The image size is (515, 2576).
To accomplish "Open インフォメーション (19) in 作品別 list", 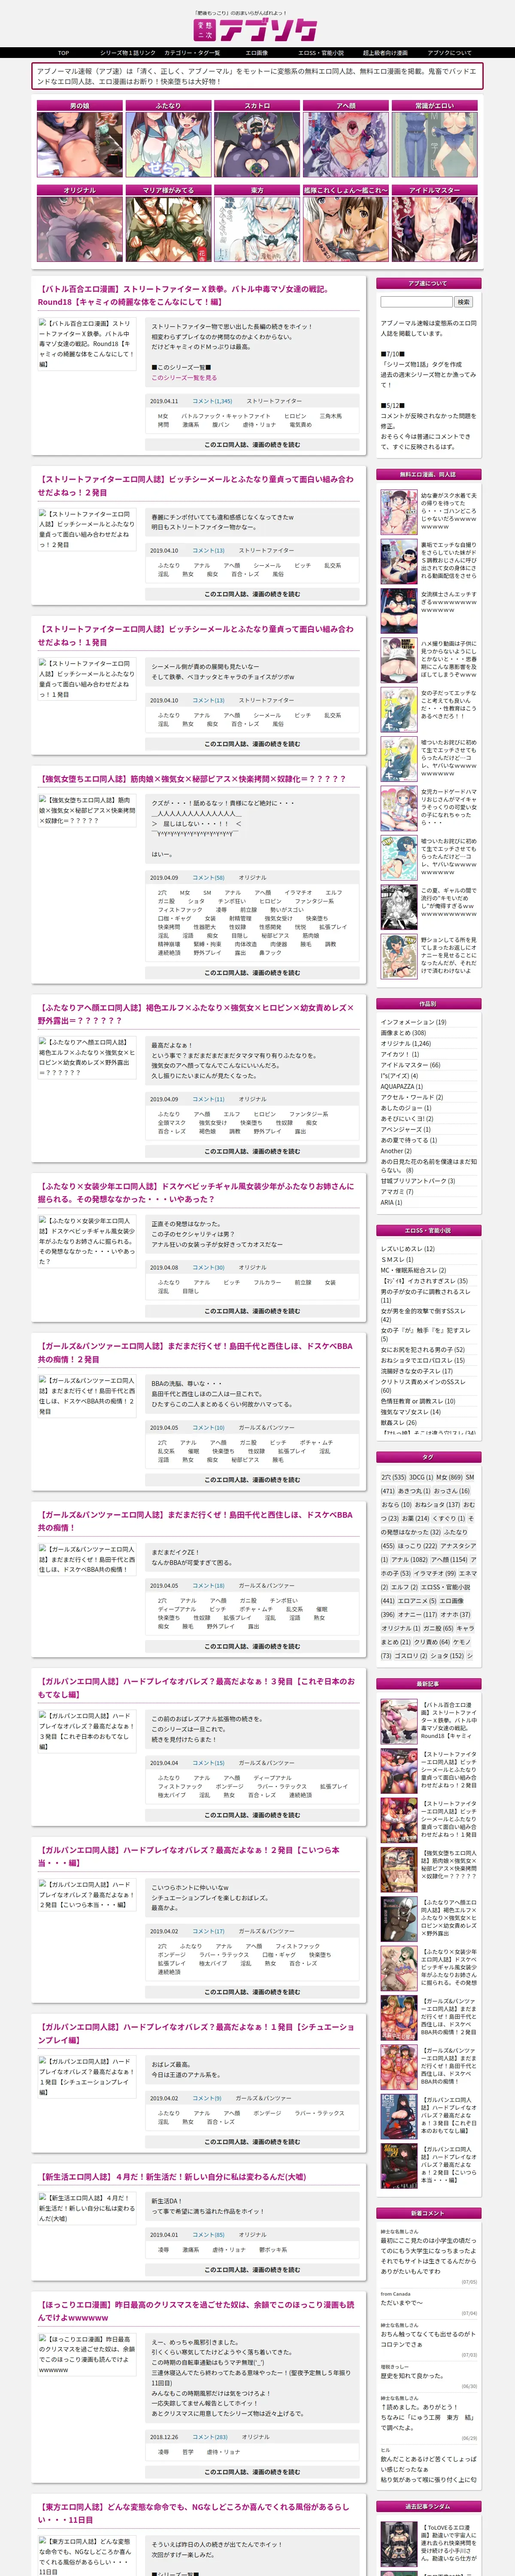I will click(413, 1022).
